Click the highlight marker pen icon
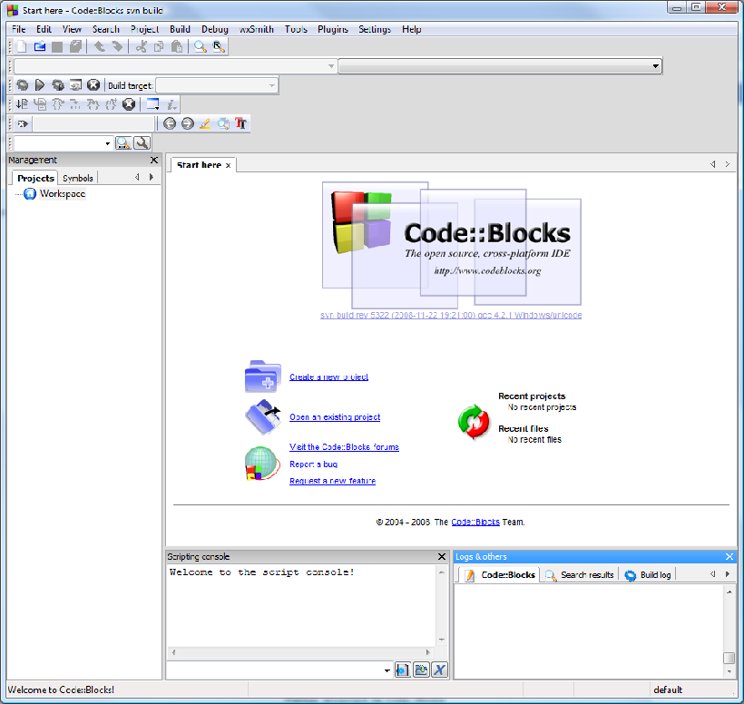This screenshot has height=704, width=744. (205, 123)
